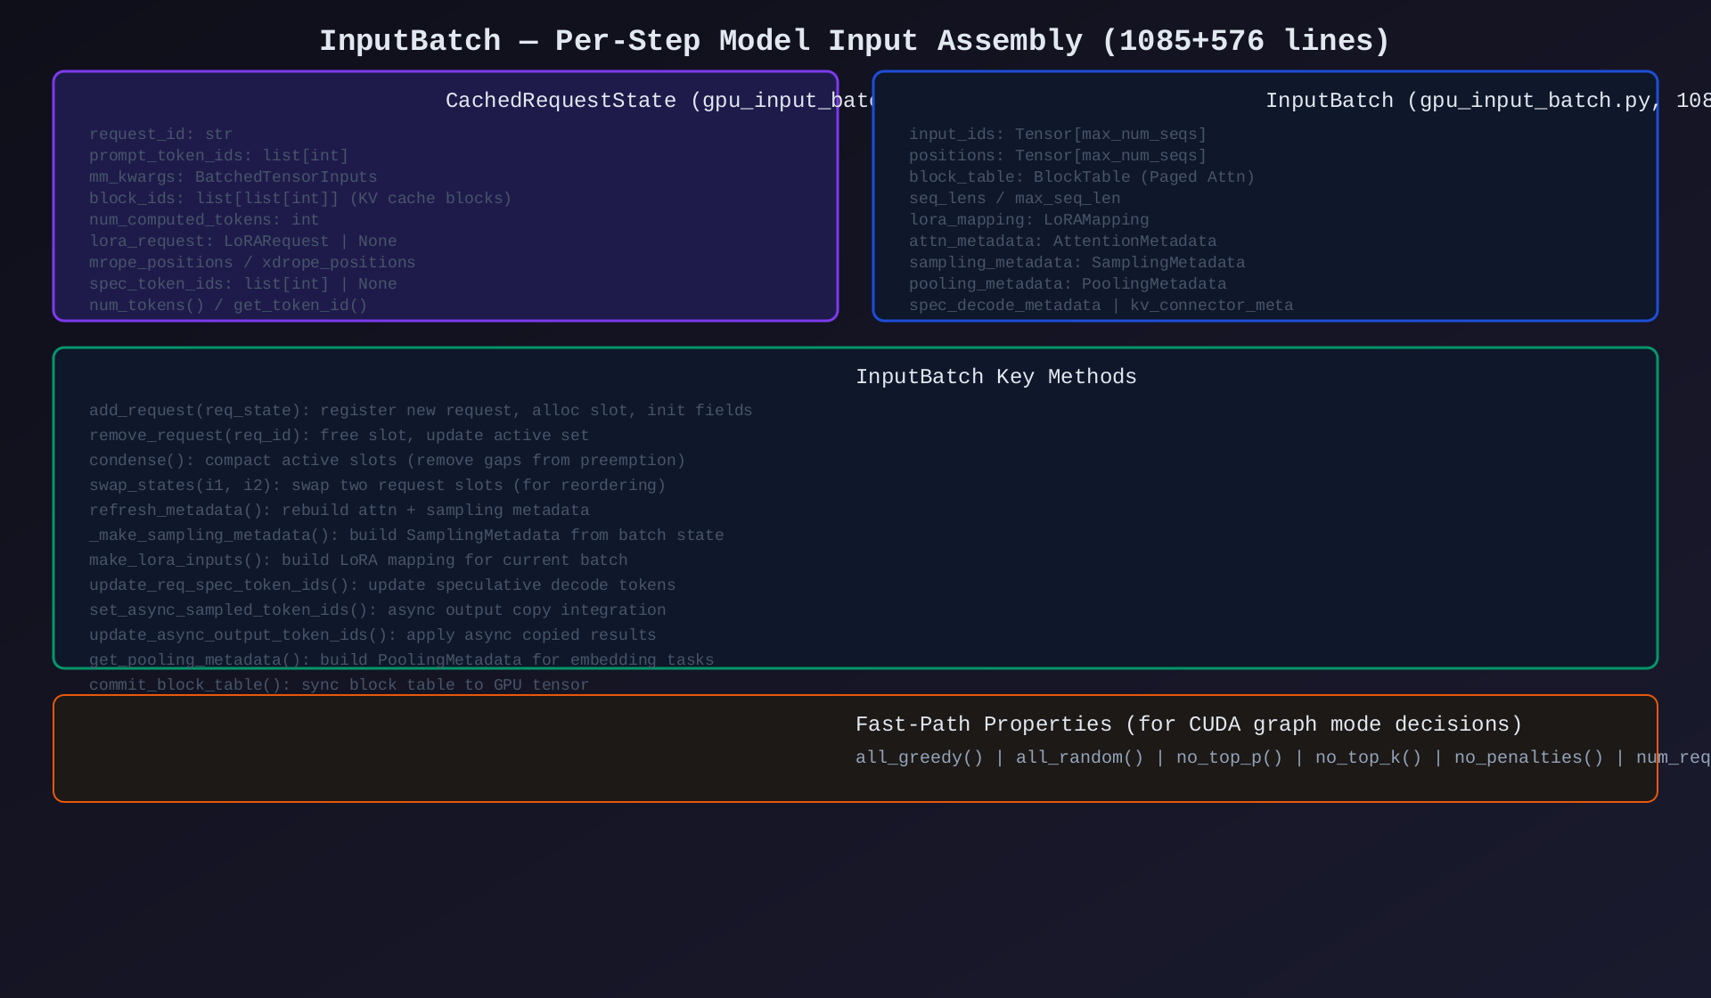Click the InputBatch Per-Step Model Input Assembly title

855,41
